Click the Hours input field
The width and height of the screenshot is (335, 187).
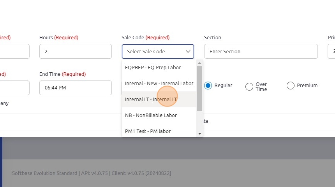click(75, 51)
